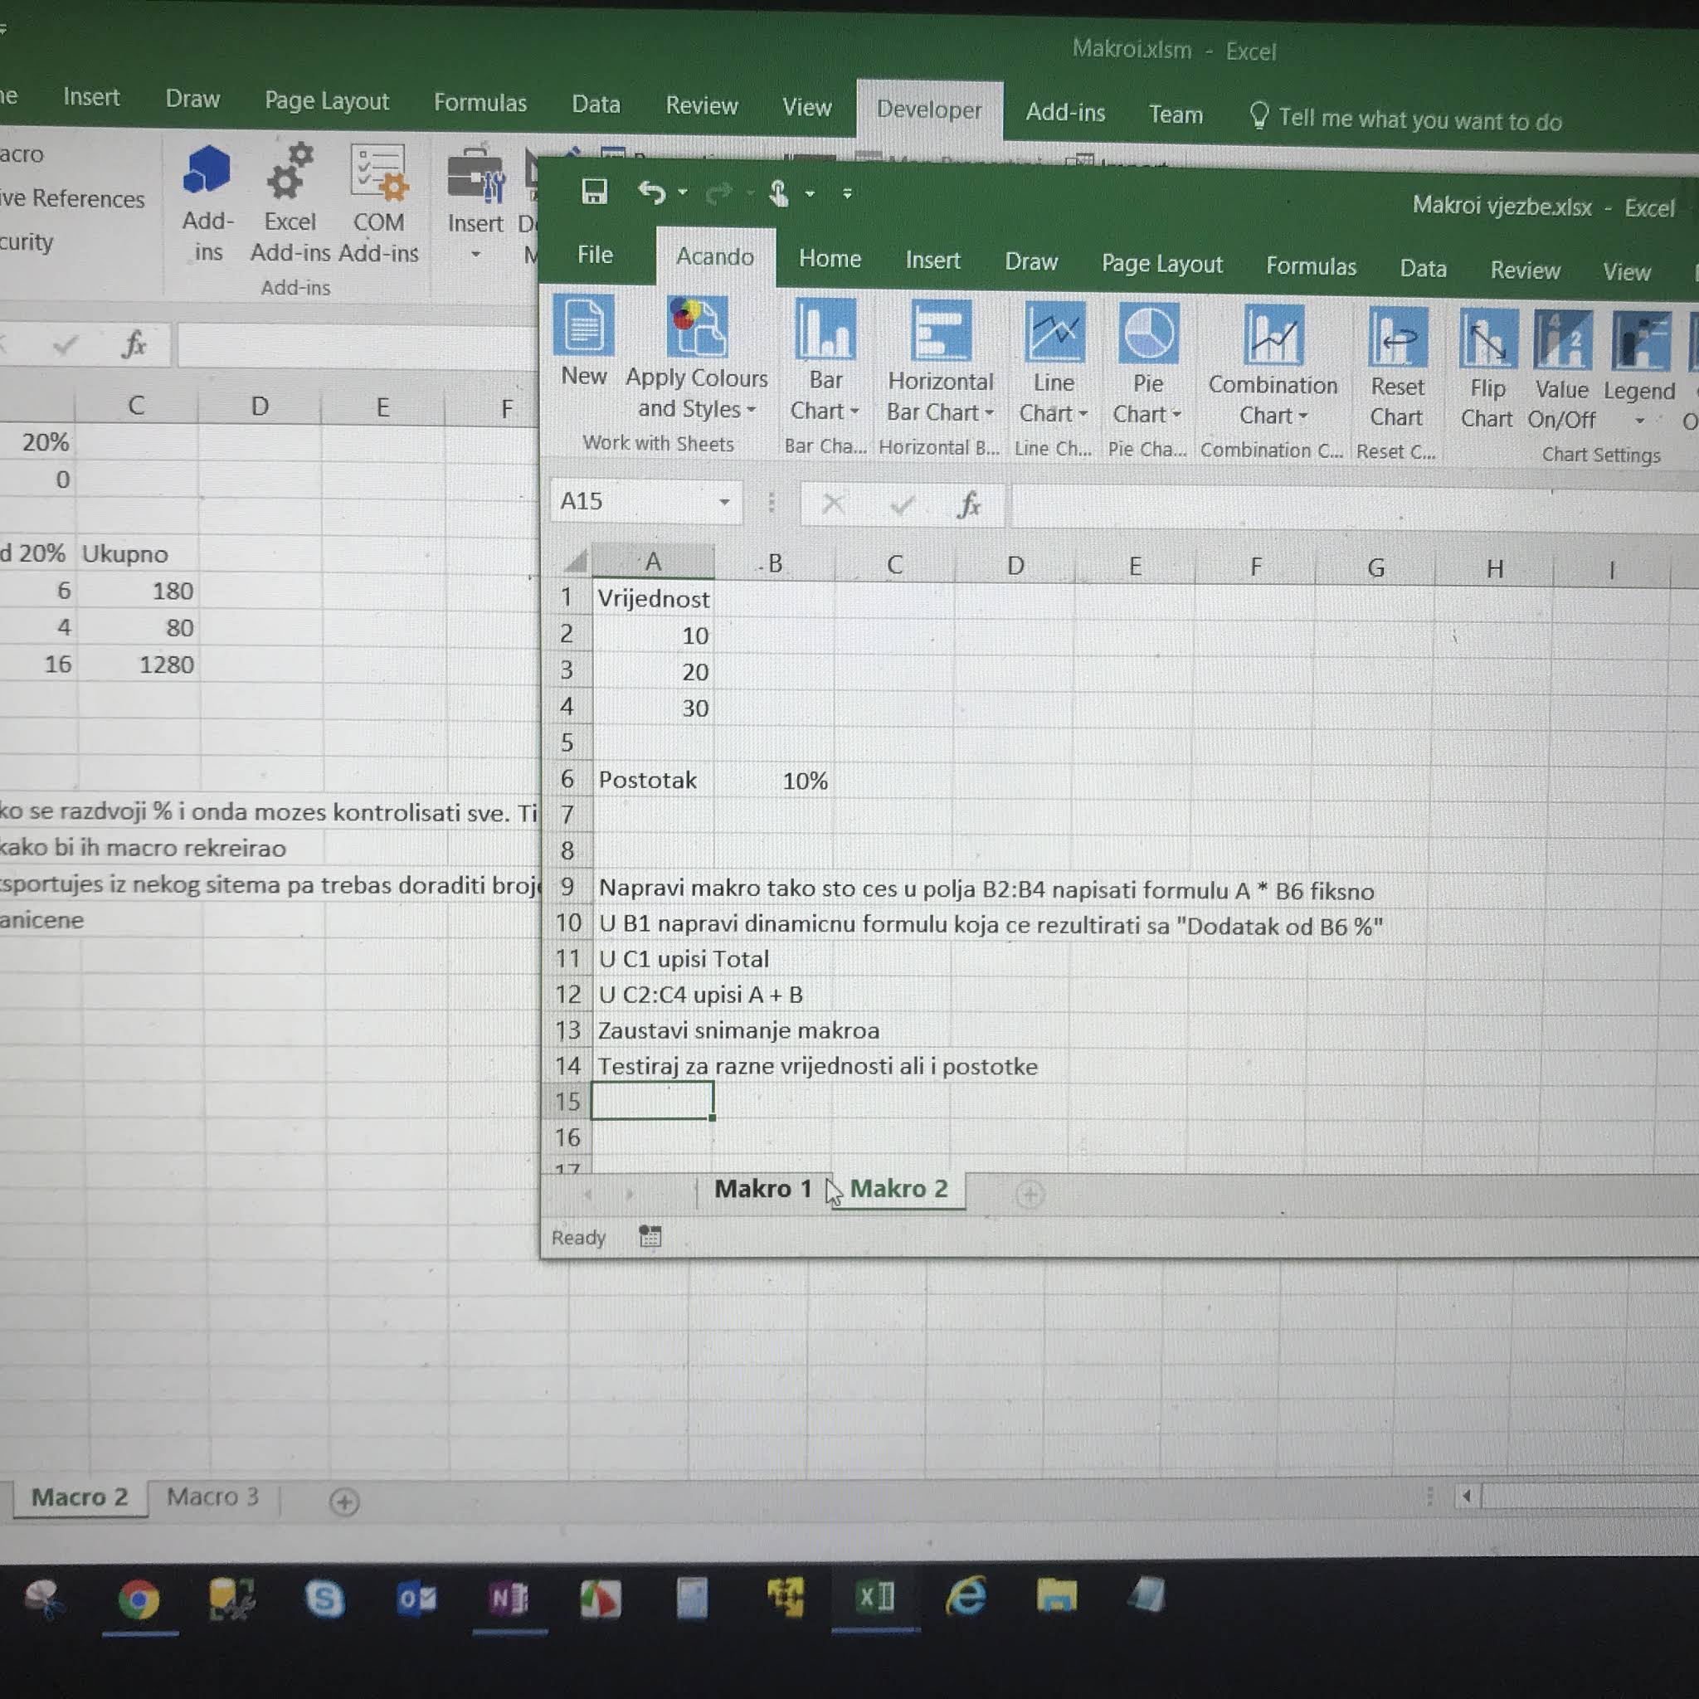Expand the Name Box dropdown arrow
1699x1699 pixels.
coord(723,502)
